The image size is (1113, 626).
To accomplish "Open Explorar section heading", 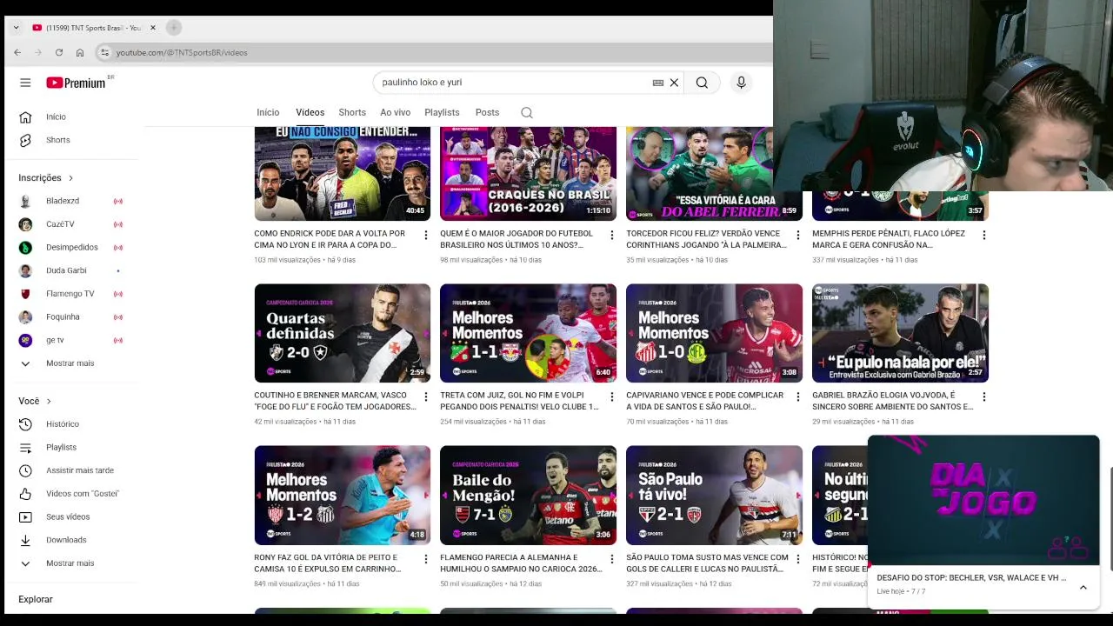I will coord(36,599).
